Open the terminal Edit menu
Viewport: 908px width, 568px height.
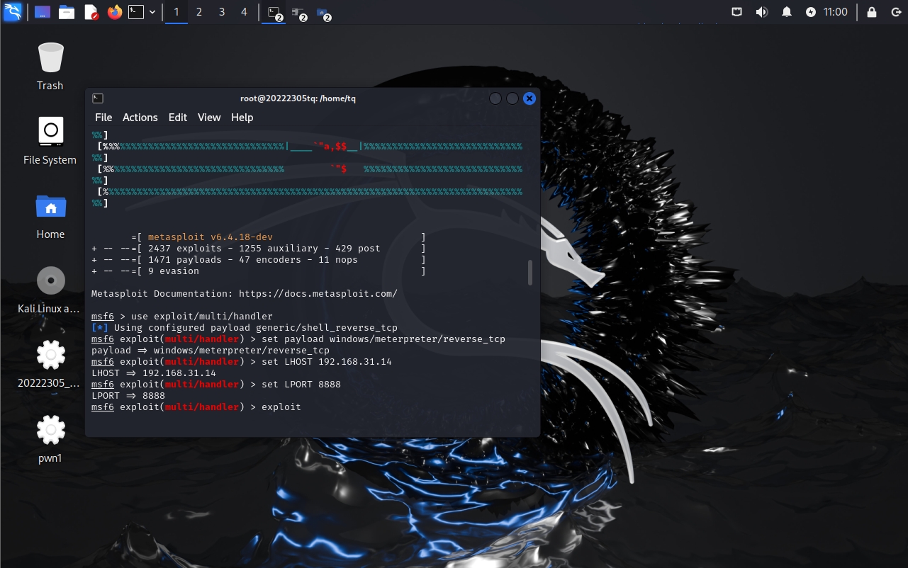tap(178, 118)
